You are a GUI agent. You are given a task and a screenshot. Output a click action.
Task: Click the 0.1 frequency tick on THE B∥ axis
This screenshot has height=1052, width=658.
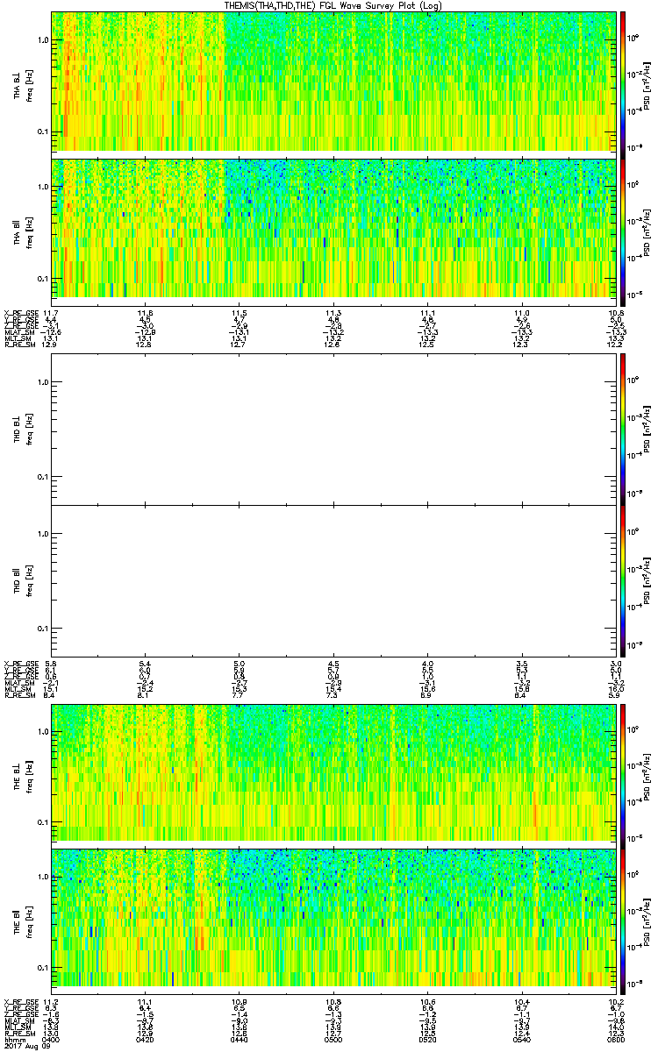point(43,968)
